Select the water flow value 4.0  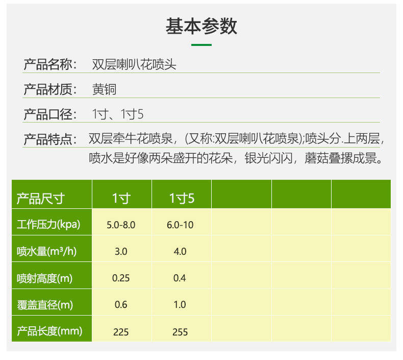(x=180, y=251)
